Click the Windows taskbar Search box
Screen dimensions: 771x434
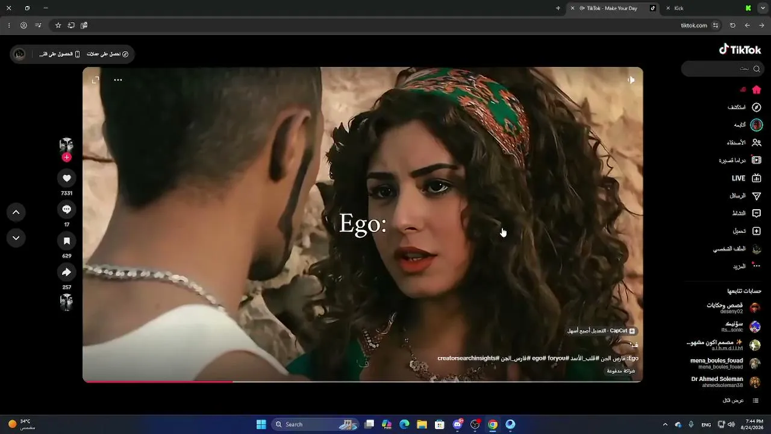pyautogui.click(x=316, y=424)
